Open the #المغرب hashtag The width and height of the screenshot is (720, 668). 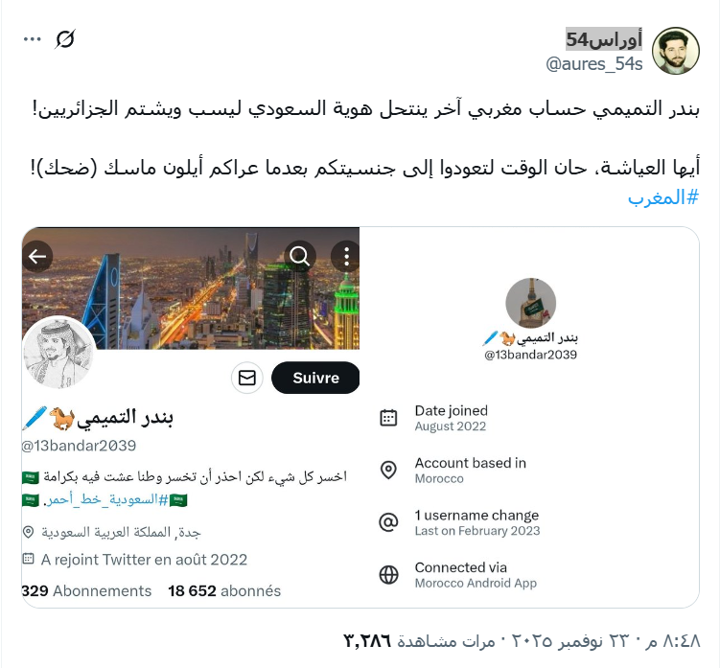pos(663,197)
